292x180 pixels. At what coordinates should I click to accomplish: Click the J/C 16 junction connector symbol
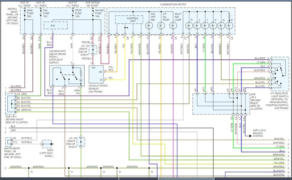click(x=81, y=142)
